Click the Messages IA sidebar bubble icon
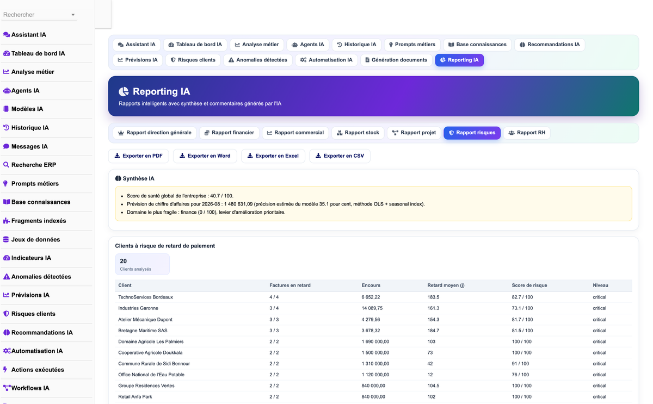The height and width of the screenshot is (404, 653). [7, 146]
